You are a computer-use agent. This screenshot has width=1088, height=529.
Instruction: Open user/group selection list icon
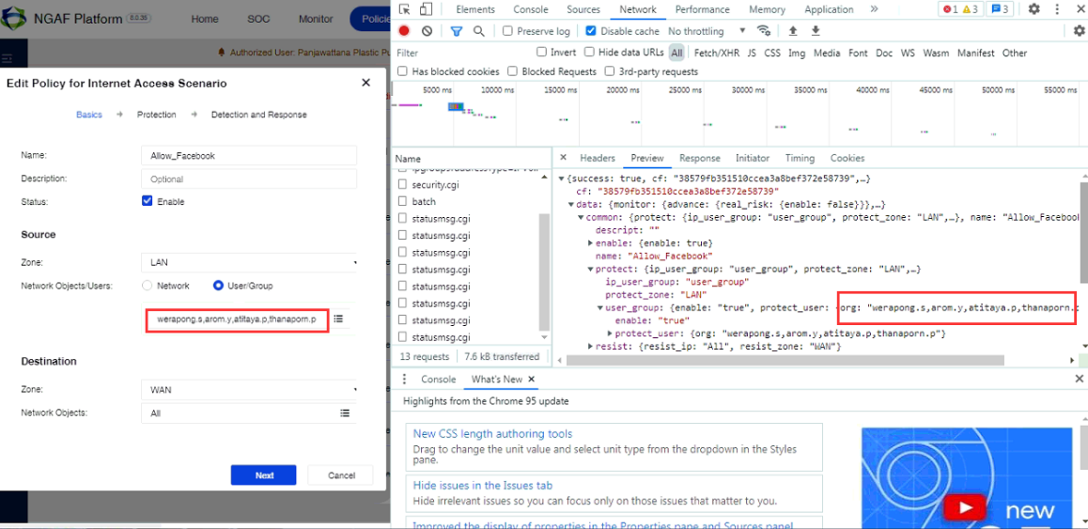(x=338, y=319)
